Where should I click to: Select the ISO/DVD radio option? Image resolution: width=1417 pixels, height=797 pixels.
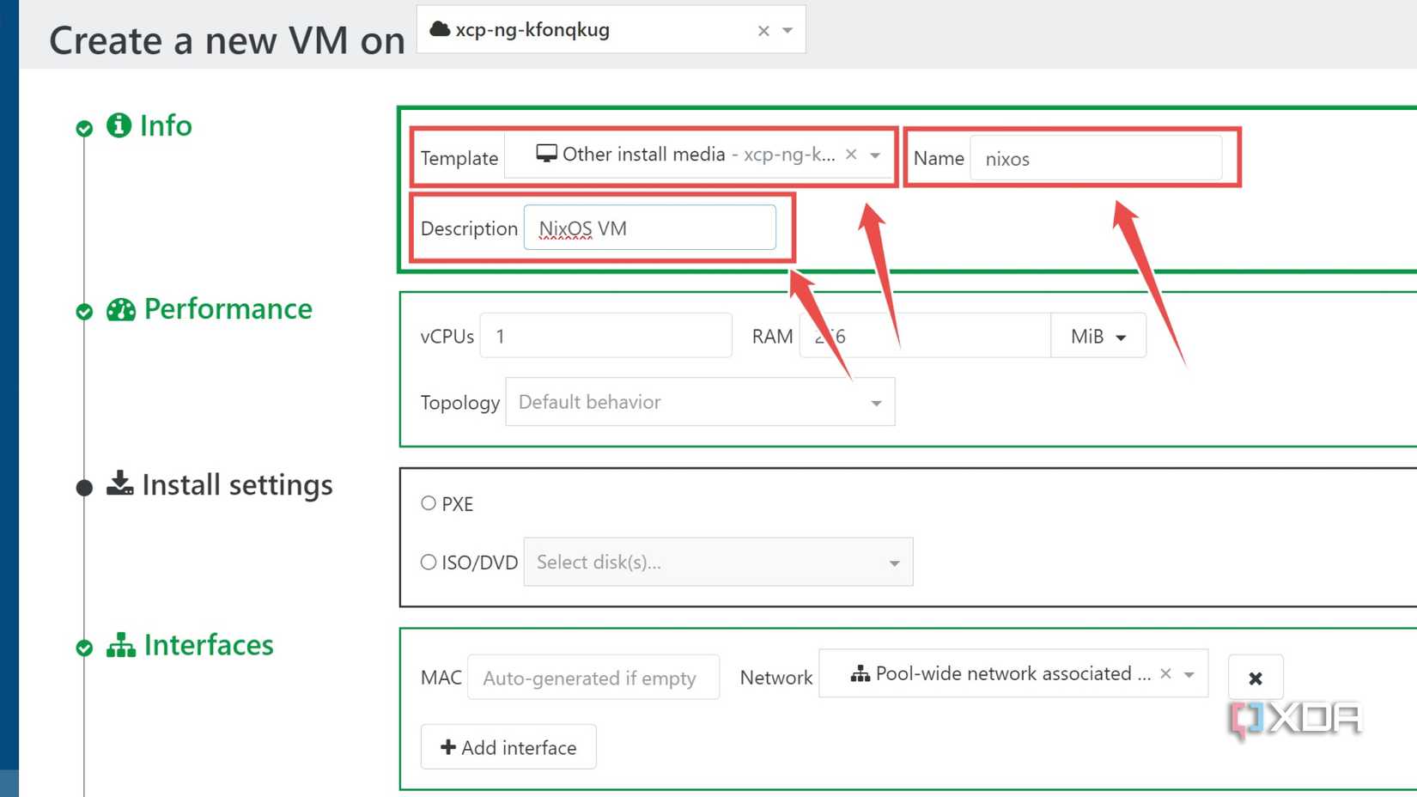[429, 563]
